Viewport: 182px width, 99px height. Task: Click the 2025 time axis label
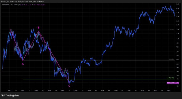[x=50, y=91]
